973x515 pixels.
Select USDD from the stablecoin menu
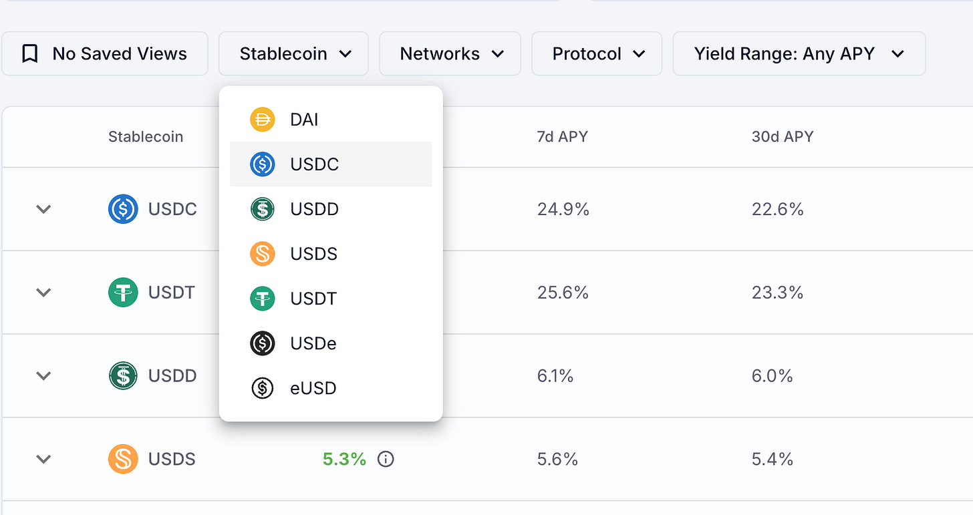[x=331, y=209]
